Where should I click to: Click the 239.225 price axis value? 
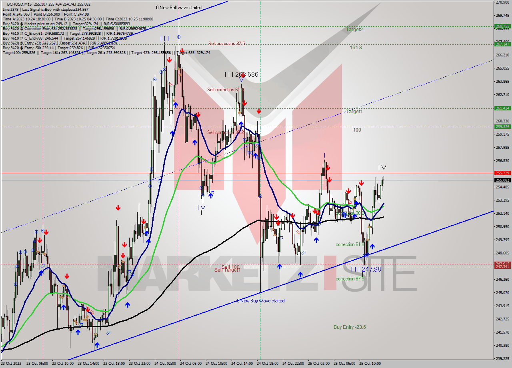[x=502, y=358]
